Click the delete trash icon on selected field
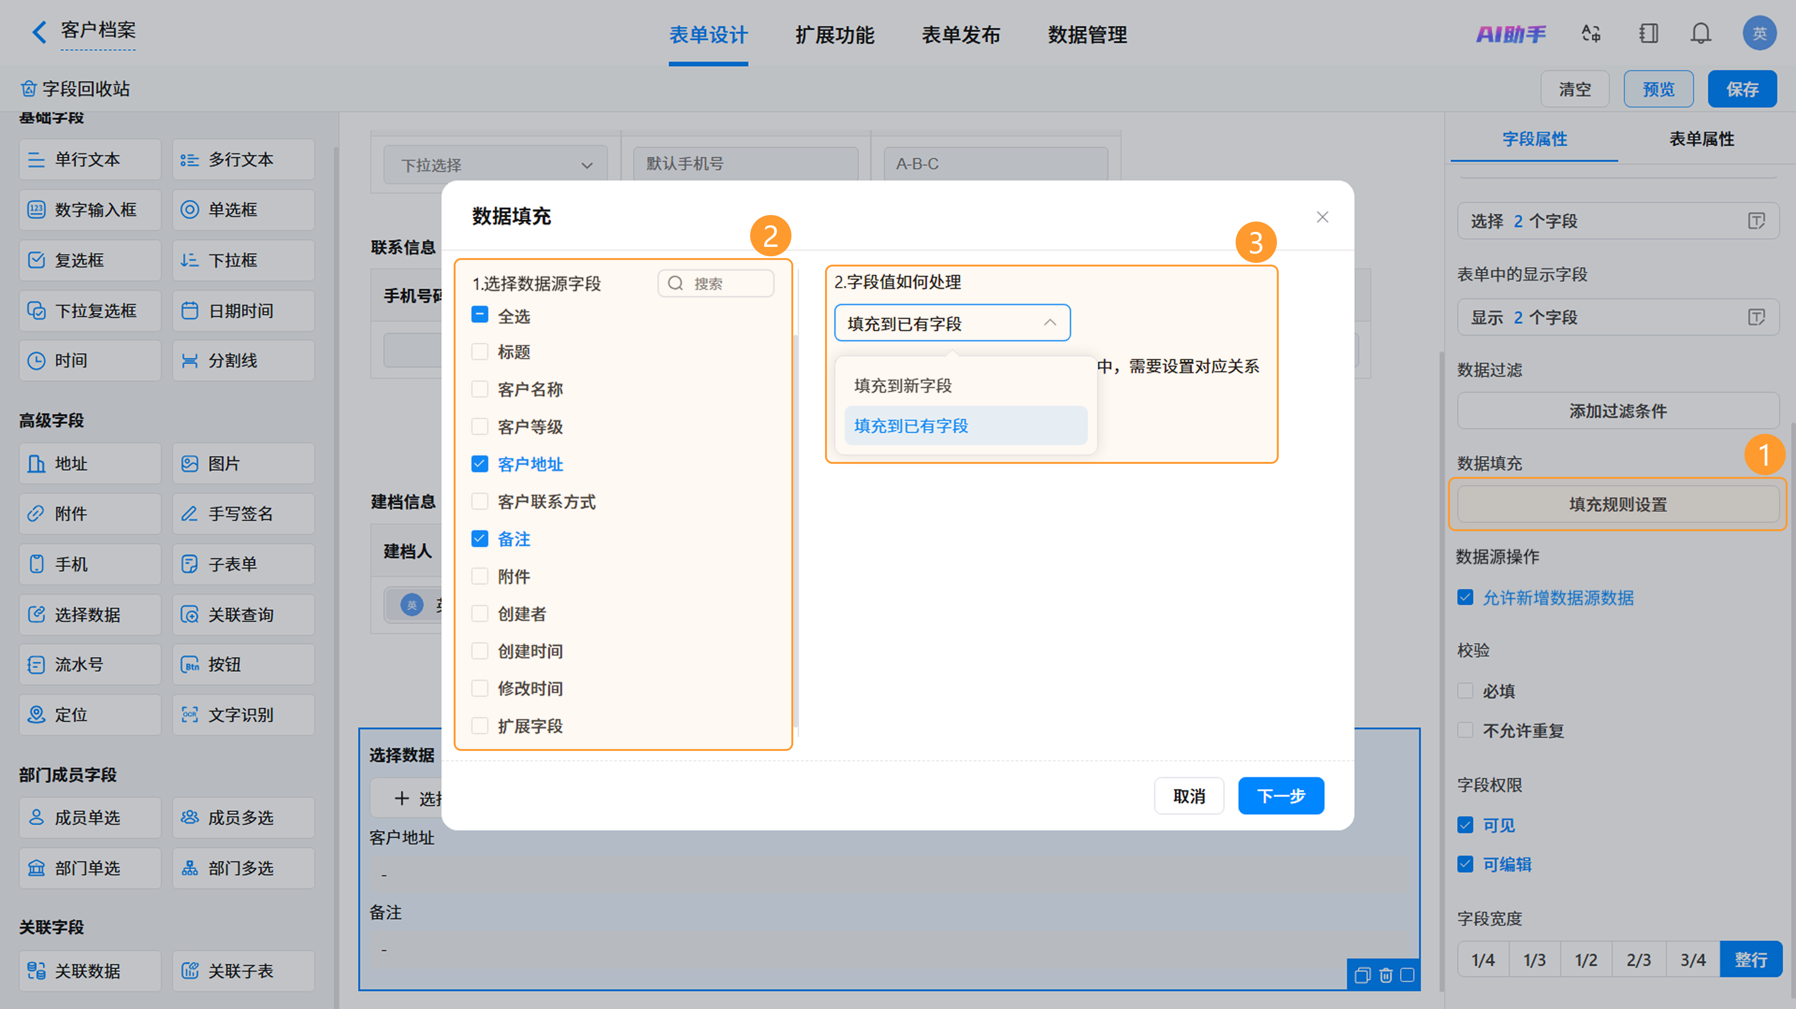The image size is (1796, 1009). pyautogui.click(x=1385, y=975)
